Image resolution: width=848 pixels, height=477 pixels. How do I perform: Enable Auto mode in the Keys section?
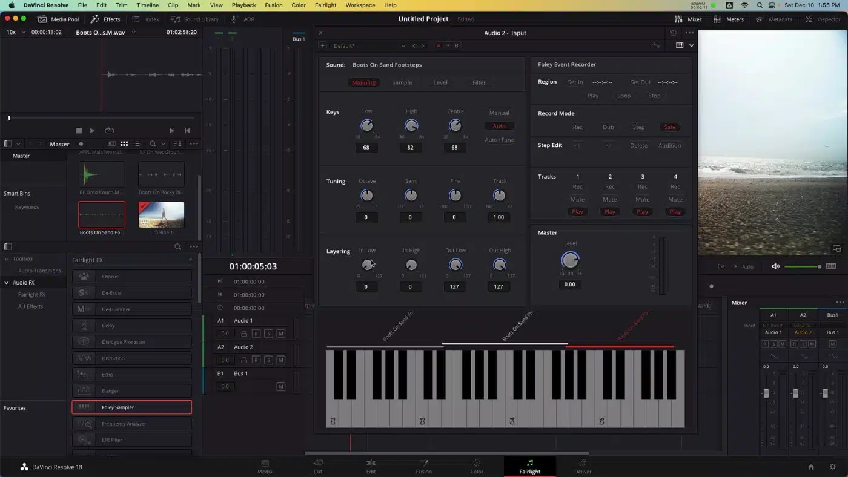[499, 126]
